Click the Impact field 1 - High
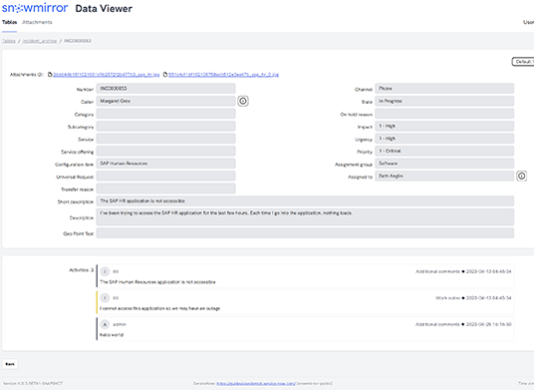The image size is (534, 390). click(x=444, y=126)
